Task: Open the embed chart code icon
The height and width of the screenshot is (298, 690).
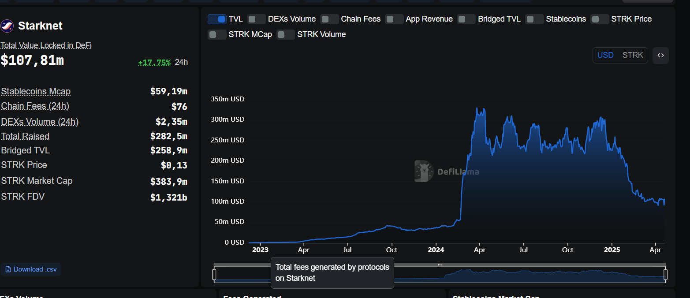Action: pos(660,56)
